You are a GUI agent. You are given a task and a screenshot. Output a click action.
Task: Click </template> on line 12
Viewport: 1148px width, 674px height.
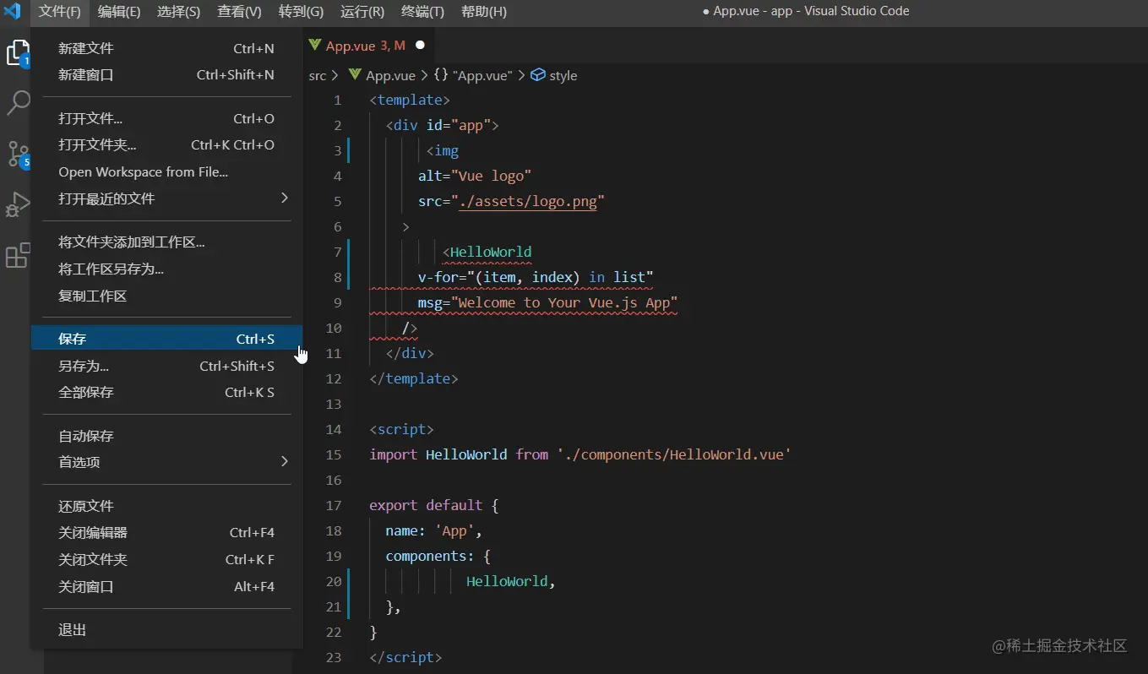(414, 378)
